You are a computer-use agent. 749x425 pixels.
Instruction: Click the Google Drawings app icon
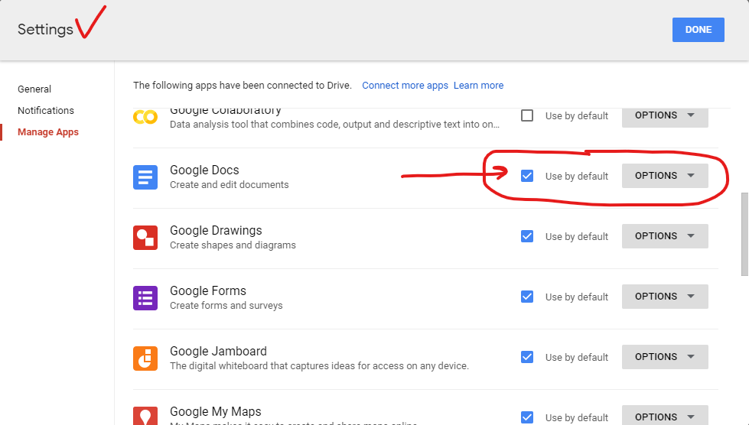(145, 238)
